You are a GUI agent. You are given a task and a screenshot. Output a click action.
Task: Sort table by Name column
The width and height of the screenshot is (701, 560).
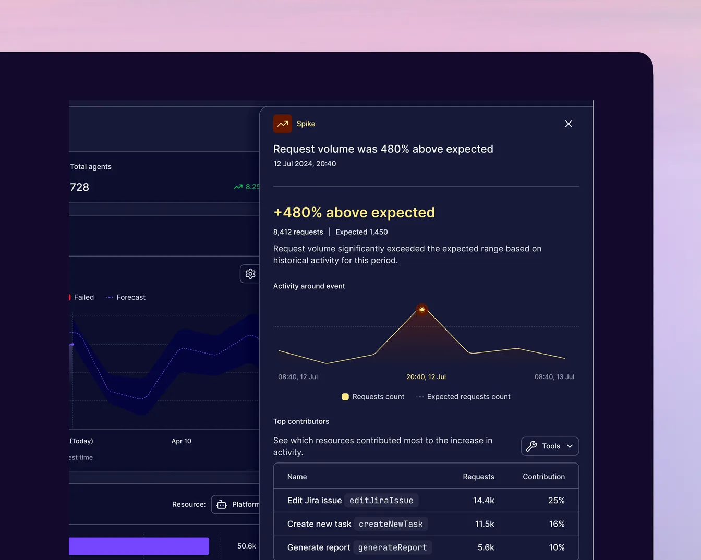[297, 477]
